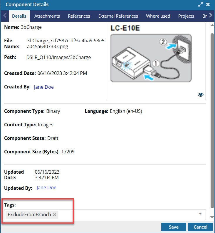This screenshot has height=233, width=215.
Task: Select the path DSLR_Q110/Images/3bCharge
Action: 58,57
